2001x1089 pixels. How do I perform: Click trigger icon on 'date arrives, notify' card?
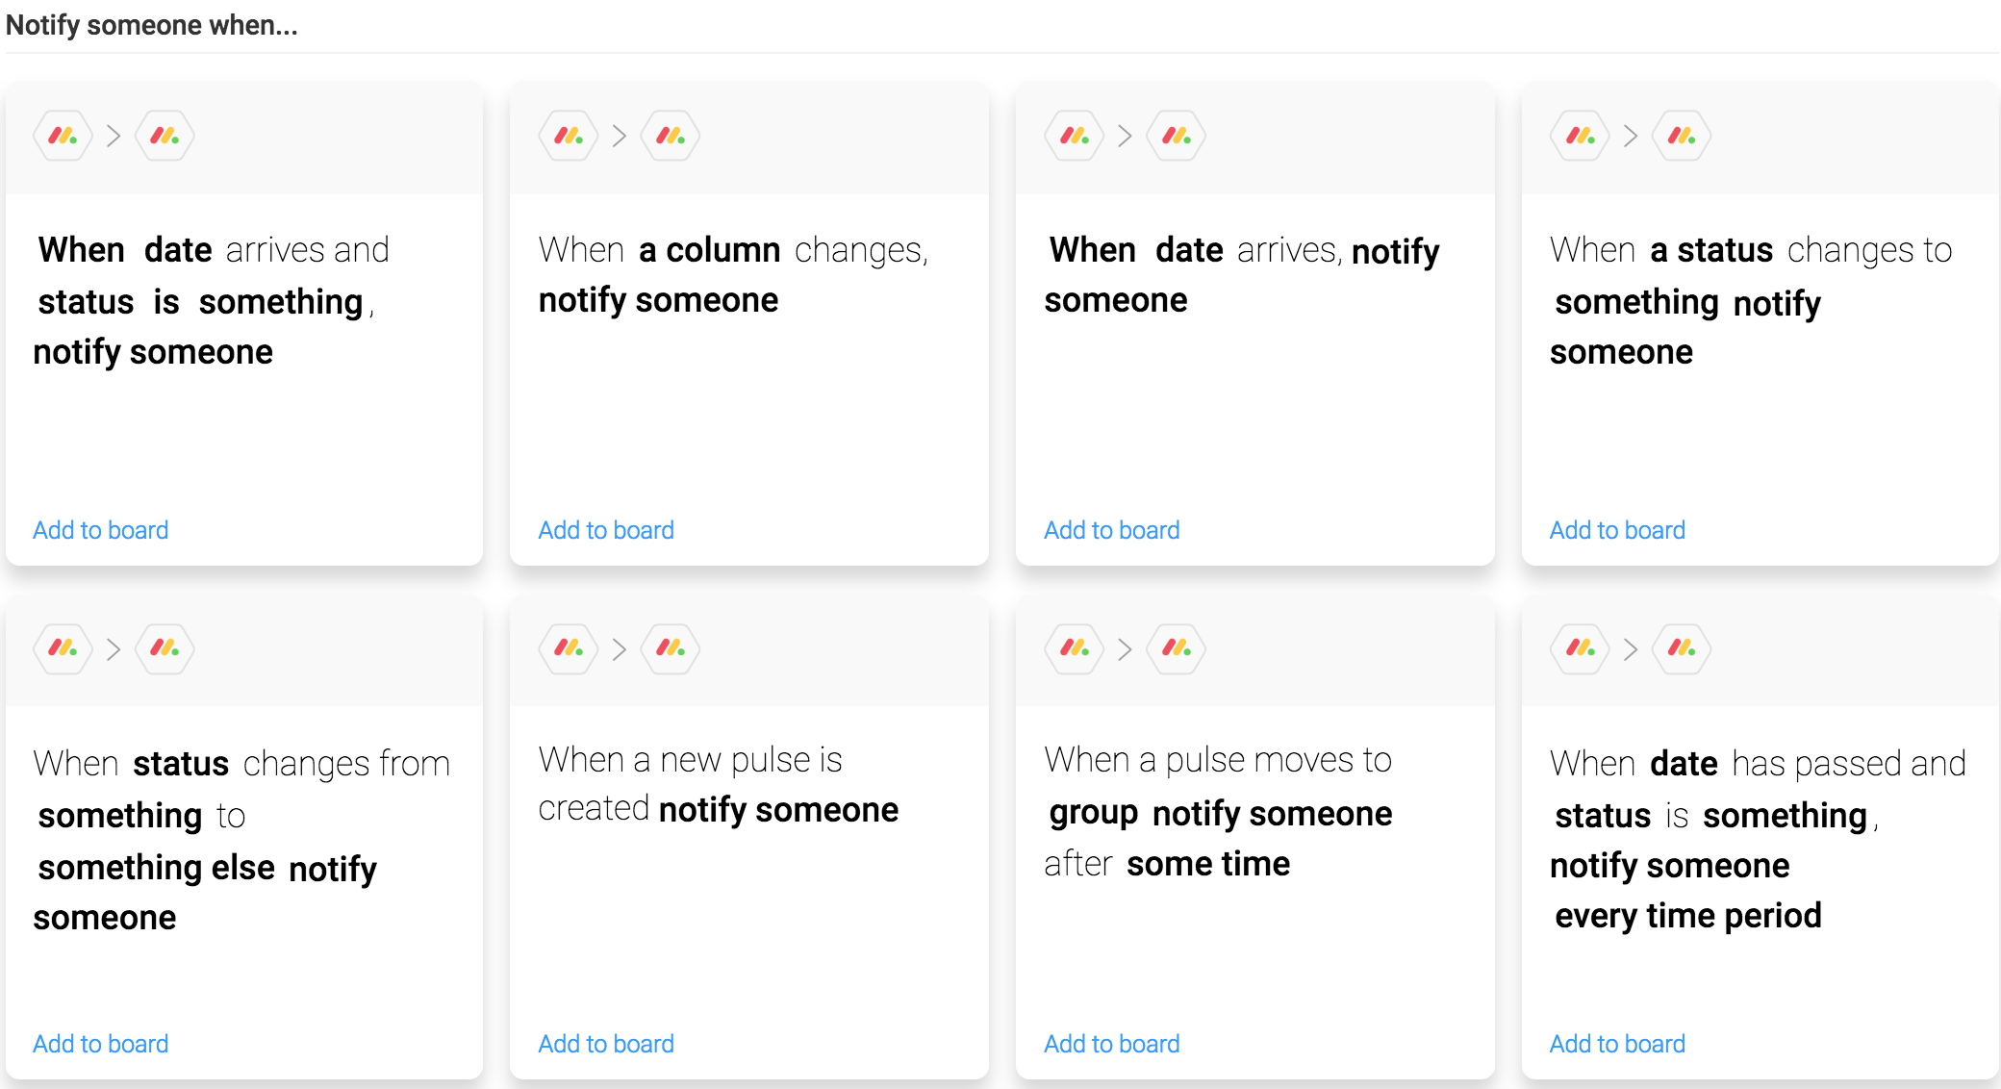1075,136
